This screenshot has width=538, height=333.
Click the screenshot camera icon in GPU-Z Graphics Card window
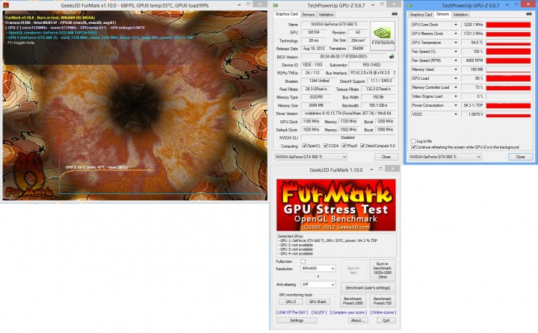pyautogui.click(x=395, y=14)
